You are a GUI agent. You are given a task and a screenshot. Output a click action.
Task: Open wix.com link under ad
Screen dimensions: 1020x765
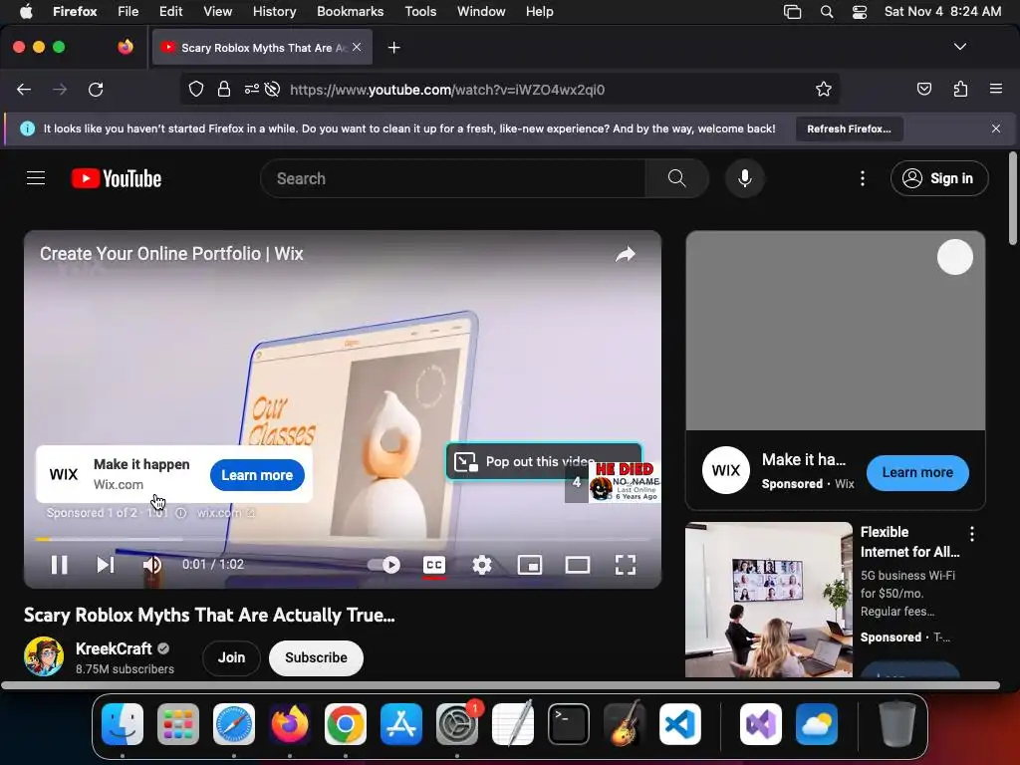225,513
